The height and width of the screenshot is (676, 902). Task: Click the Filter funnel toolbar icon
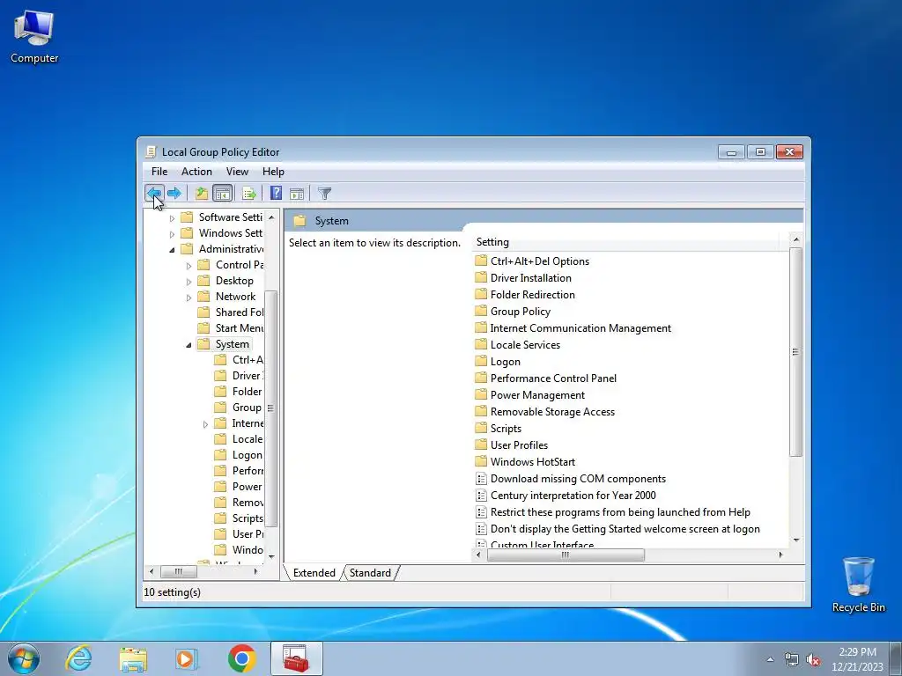tap(324, 193)
